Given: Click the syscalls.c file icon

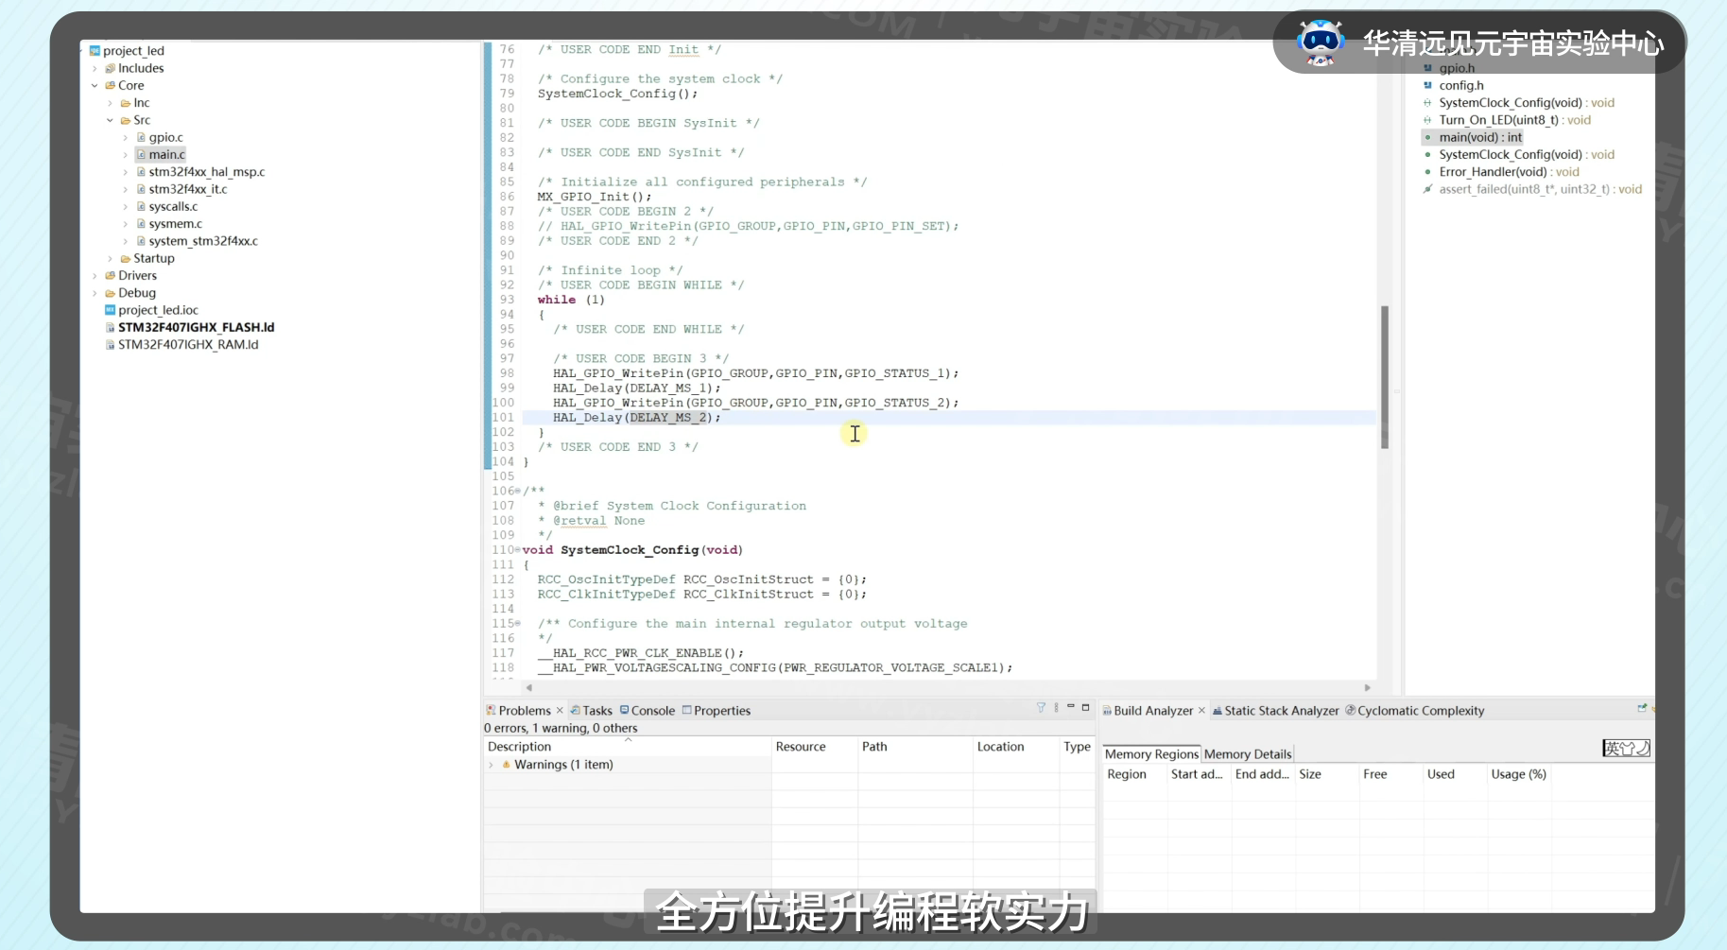Looking at the screenshot, I should click(141, 206).
